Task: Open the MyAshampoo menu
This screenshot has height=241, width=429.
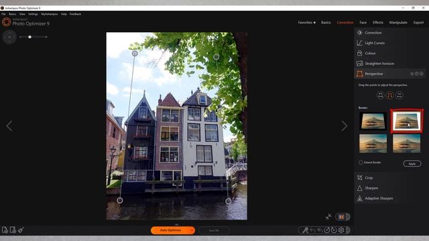Action: click(50, 14)
